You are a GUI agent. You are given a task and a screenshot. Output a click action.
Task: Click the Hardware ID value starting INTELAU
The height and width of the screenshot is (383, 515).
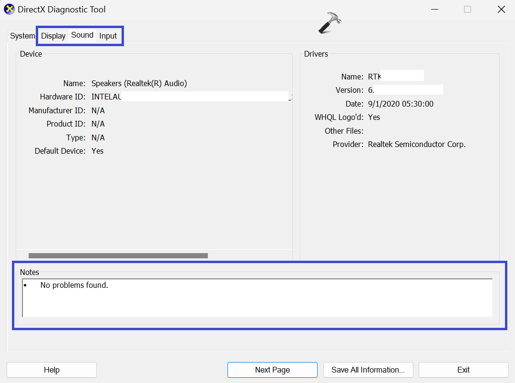pyautogui.click(x=106, y=97)
